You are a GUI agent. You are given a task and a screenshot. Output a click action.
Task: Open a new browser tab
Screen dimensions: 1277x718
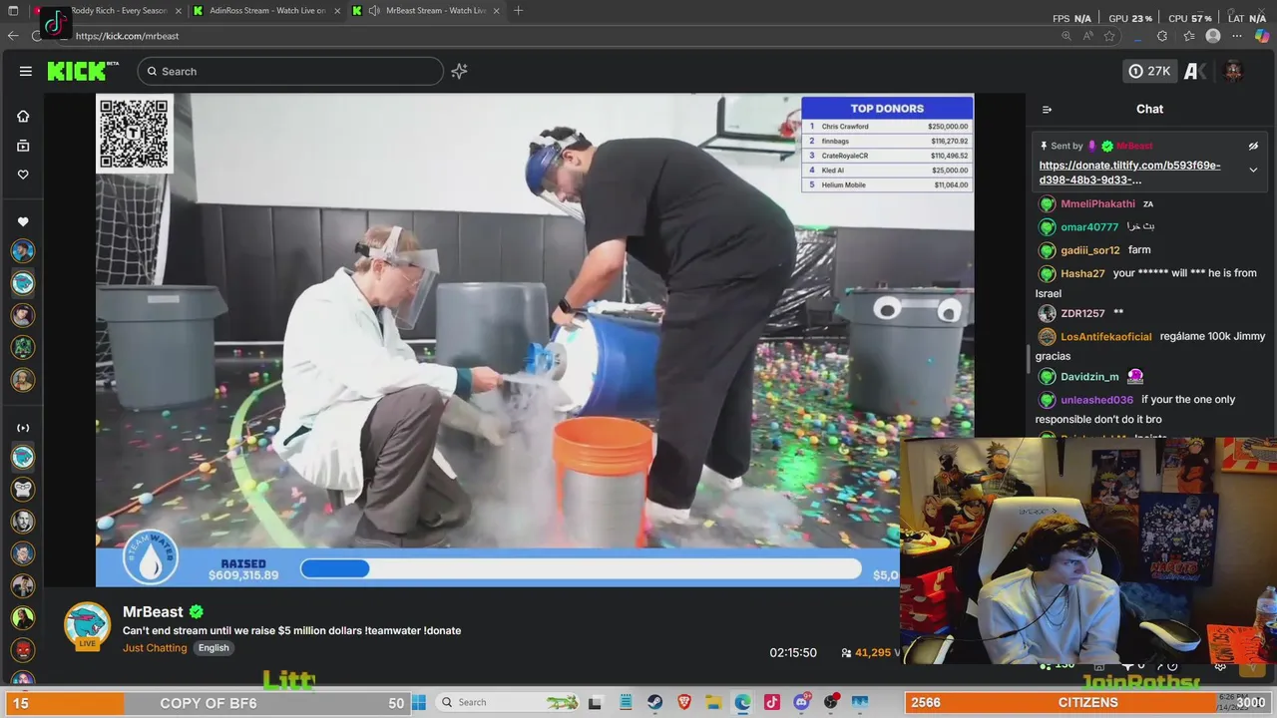click(x=518, y=10)
